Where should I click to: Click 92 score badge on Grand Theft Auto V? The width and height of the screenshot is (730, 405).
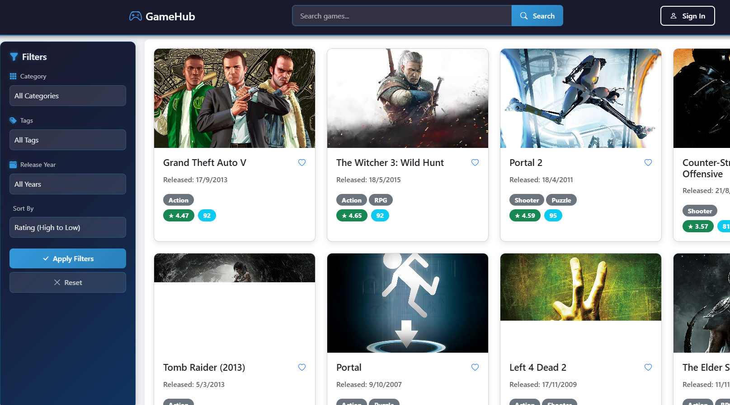[207, 216]
